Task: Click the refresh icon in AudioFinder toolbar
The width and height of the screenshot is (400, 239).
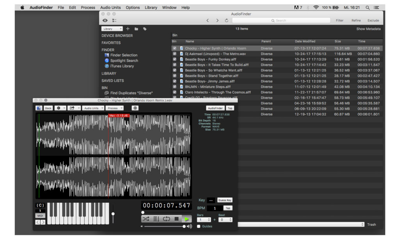Action: [227, 20]
